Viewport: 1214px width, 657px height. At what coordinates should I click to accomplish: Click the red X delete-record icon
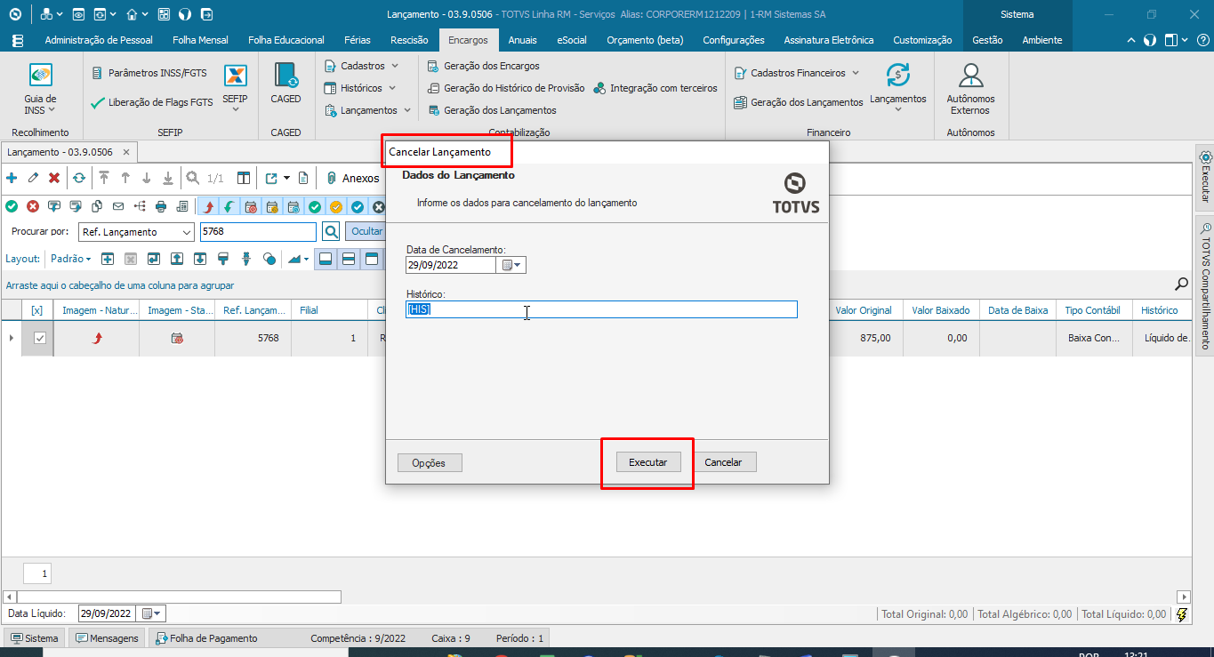(54, 178)
